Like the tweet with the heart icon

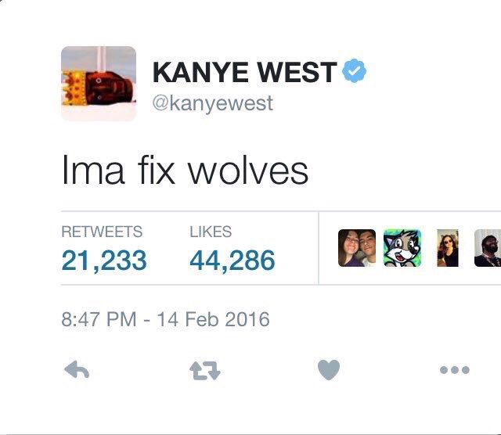point(329,369)
